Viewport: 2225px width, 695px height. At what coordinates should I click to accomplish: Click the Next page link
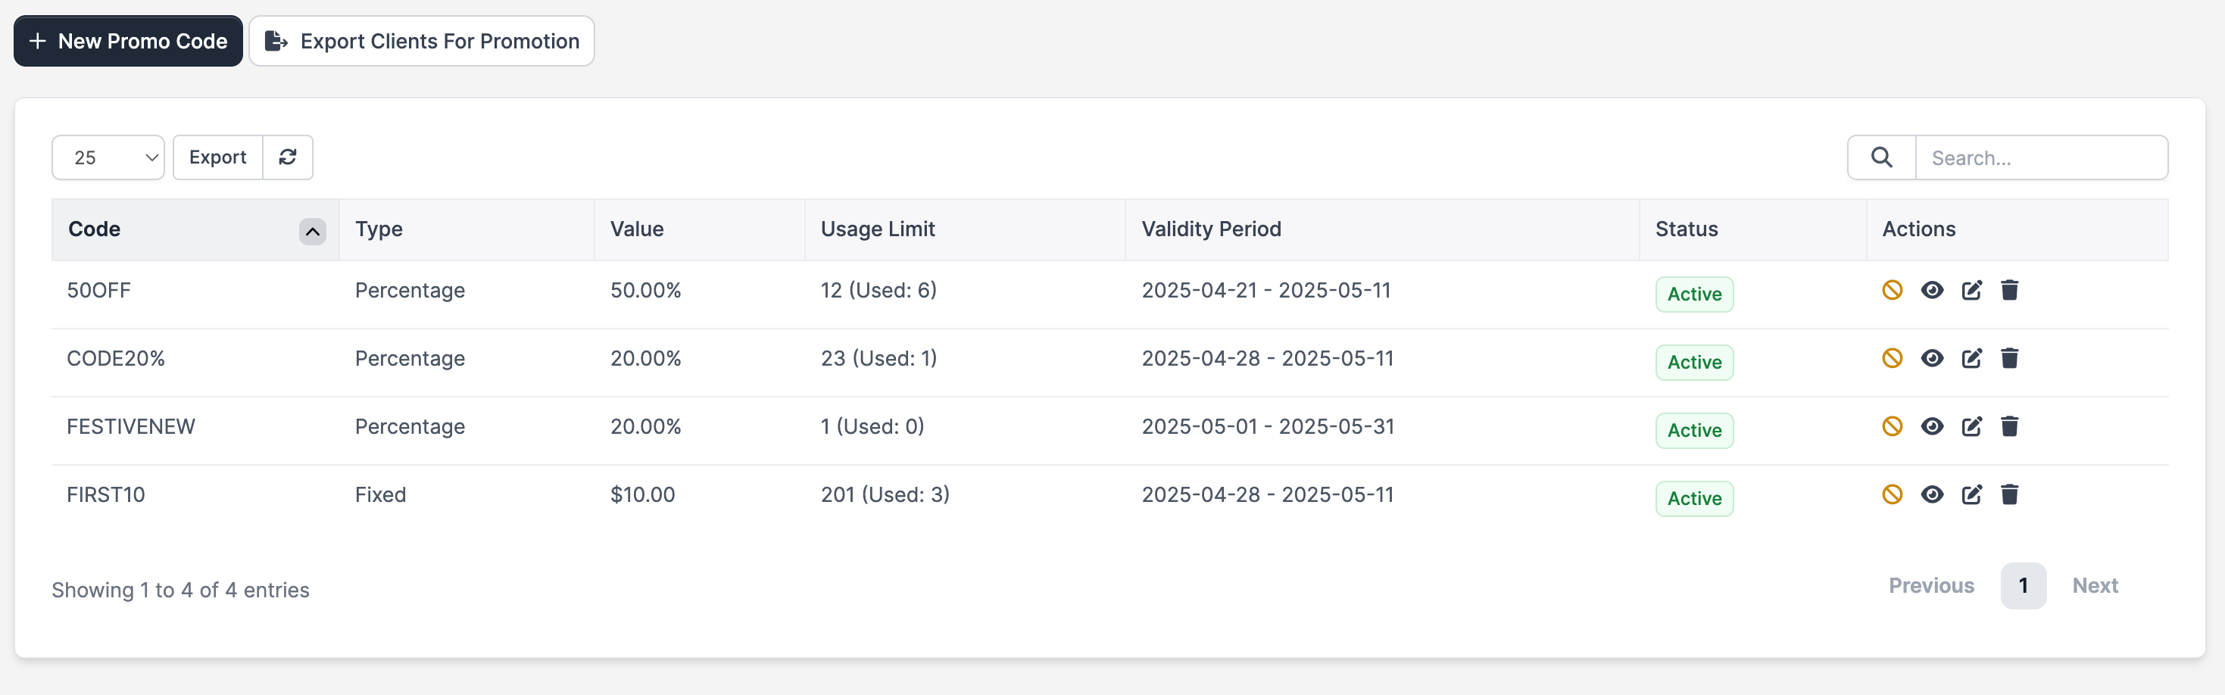click(x=2095, y=585)
